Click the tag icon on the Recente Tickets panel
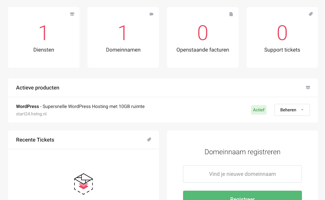 pos(149,140)
